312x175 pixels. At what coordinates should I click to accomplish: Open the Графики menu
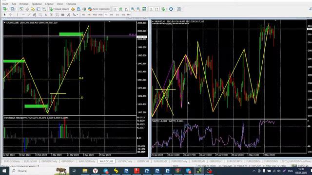point(37,4)
